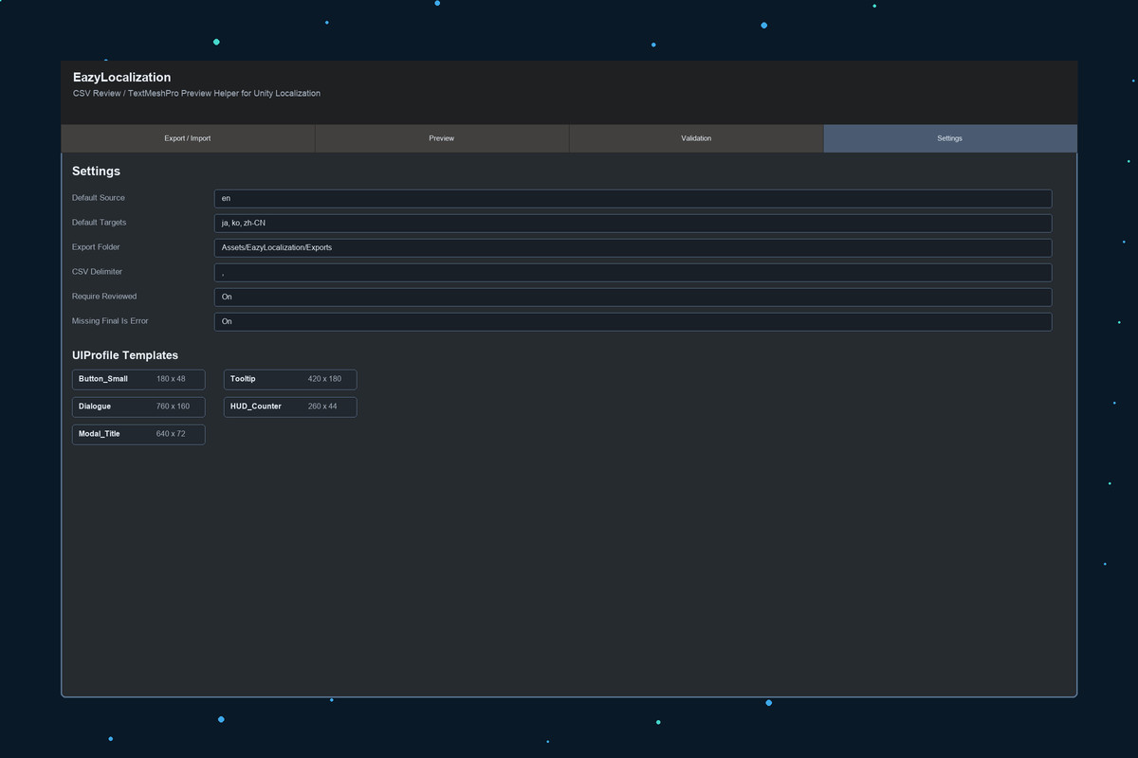1138x758 pixels.
Task: Choose the Tooltip profile template
Action: coord(290,379)
